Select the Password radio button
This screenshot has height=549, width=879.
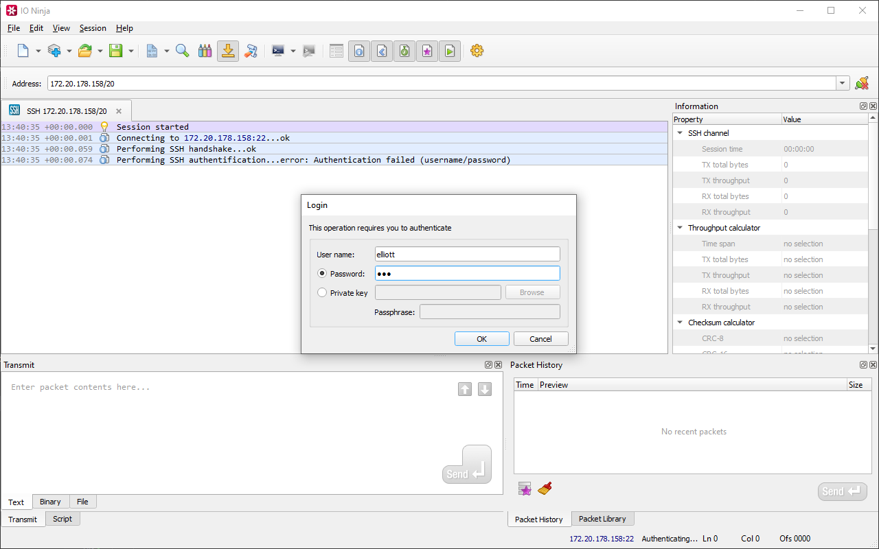[322, 273]
